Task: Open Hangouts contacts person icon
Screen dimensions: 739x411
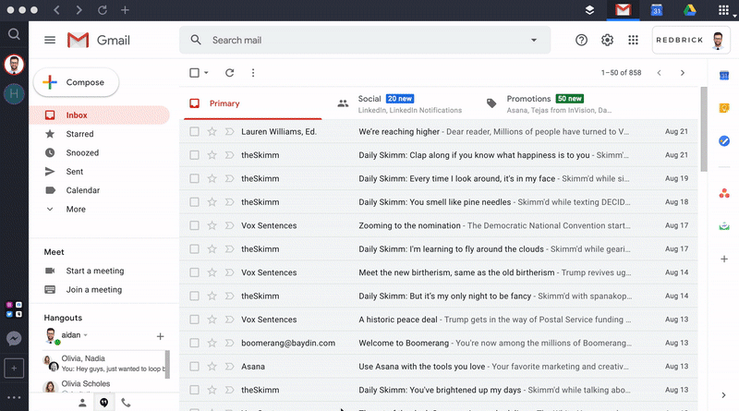Action: [x=82, y=403]
